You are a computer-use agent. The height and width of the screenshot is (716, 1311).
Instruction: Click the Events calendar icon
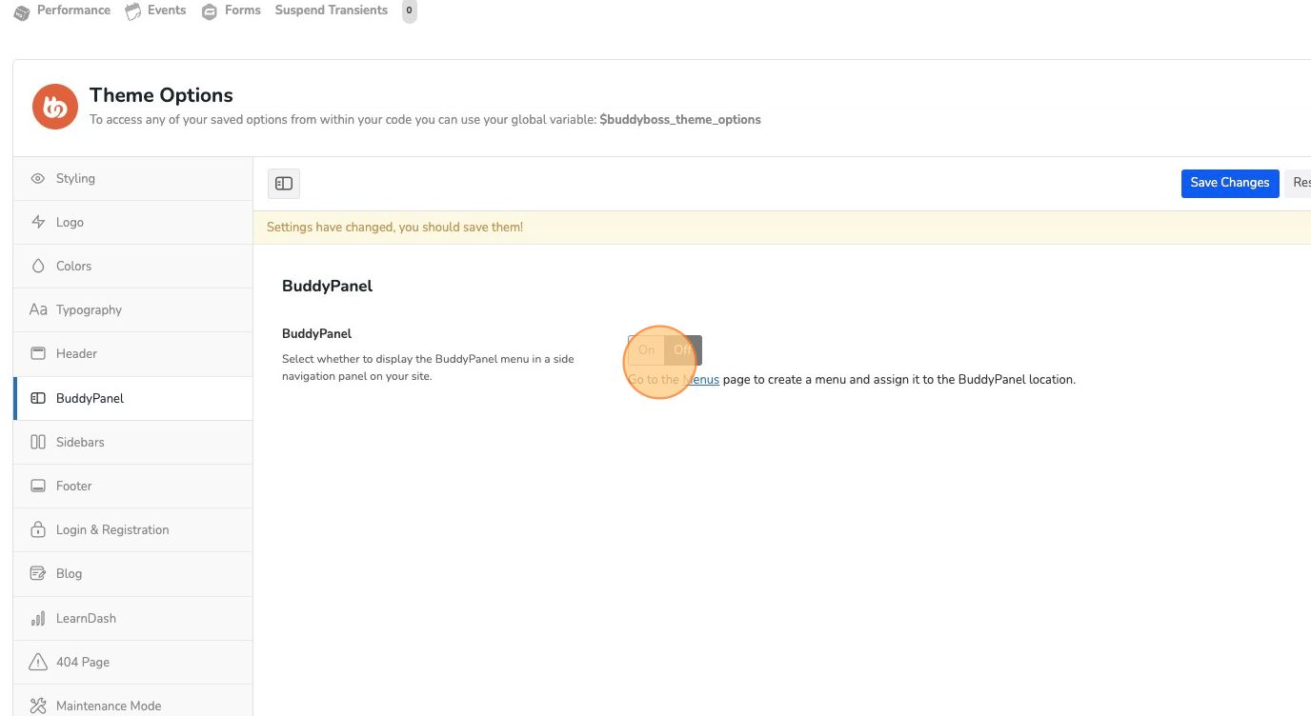tap(133, 12)
